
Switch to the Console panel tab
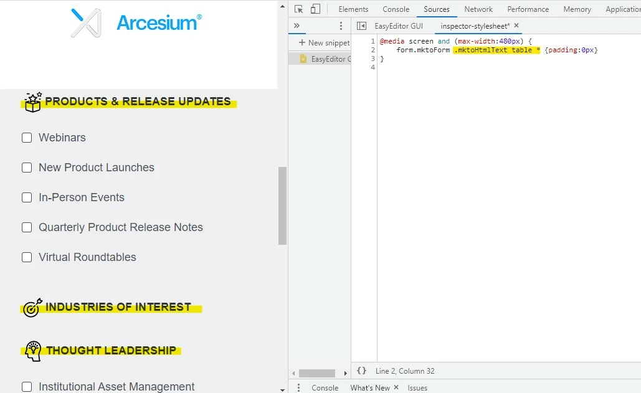(396, 9)
